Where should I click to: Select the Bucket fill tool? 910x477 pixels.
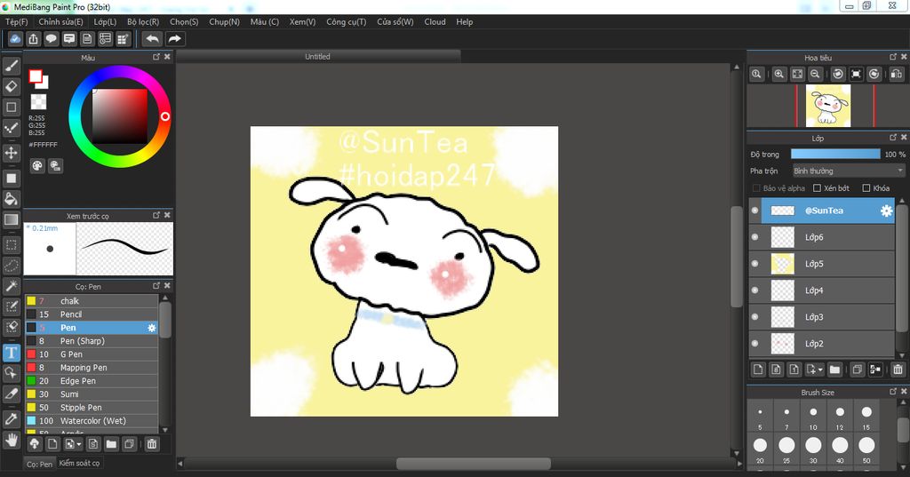(x=11, y=199)
